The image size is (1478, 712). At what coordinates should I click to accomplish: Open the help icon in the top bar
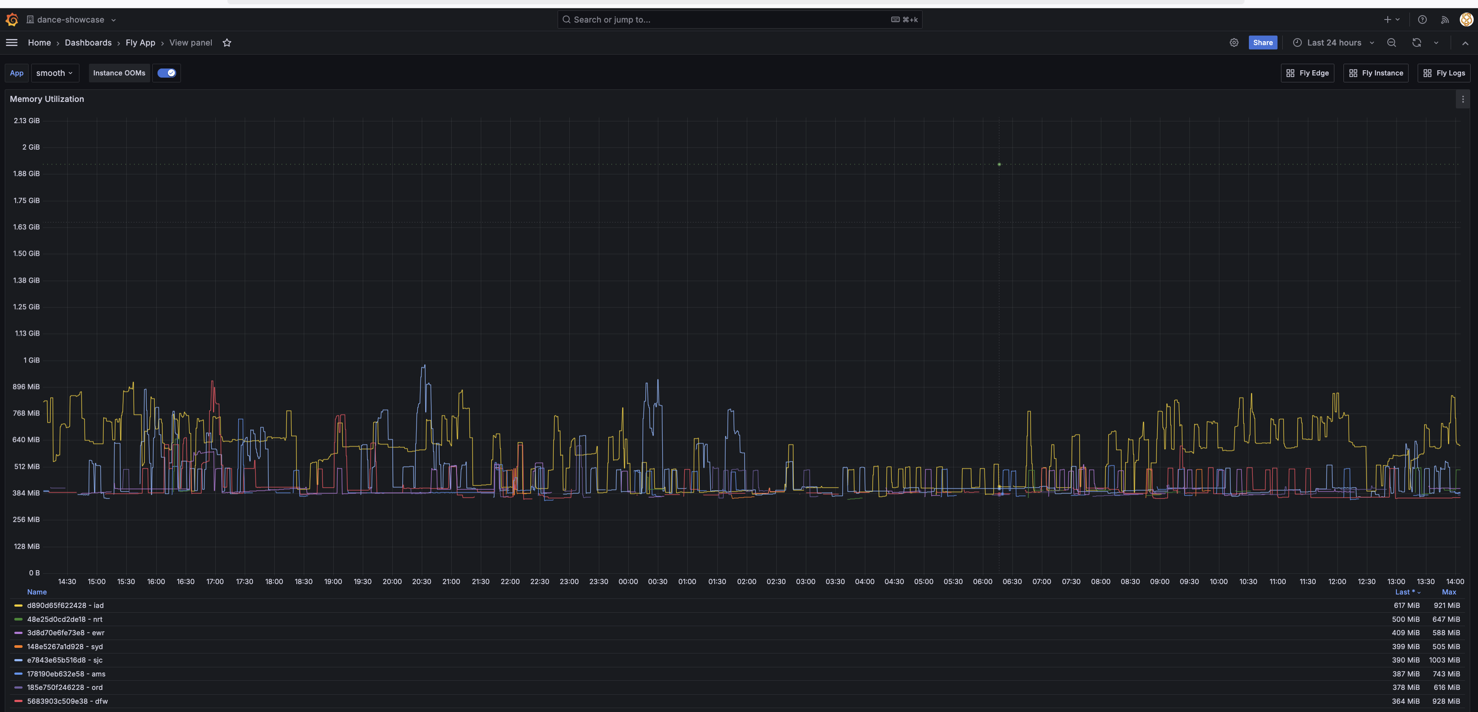[1422, 19]
